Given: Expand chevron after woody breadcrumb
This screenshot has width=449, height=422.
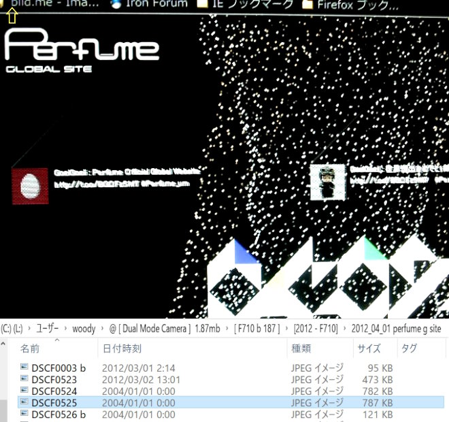Looking at the screenshot, I should tap(102, 329).
